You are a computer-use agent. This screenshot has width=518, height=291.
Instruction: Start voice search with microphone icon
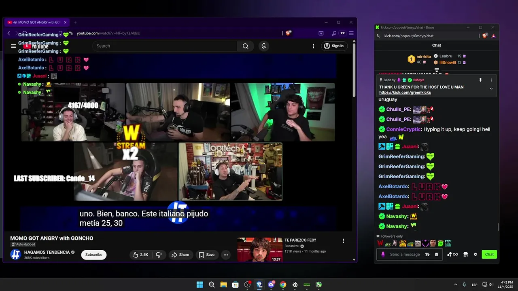tap(264, 46)
